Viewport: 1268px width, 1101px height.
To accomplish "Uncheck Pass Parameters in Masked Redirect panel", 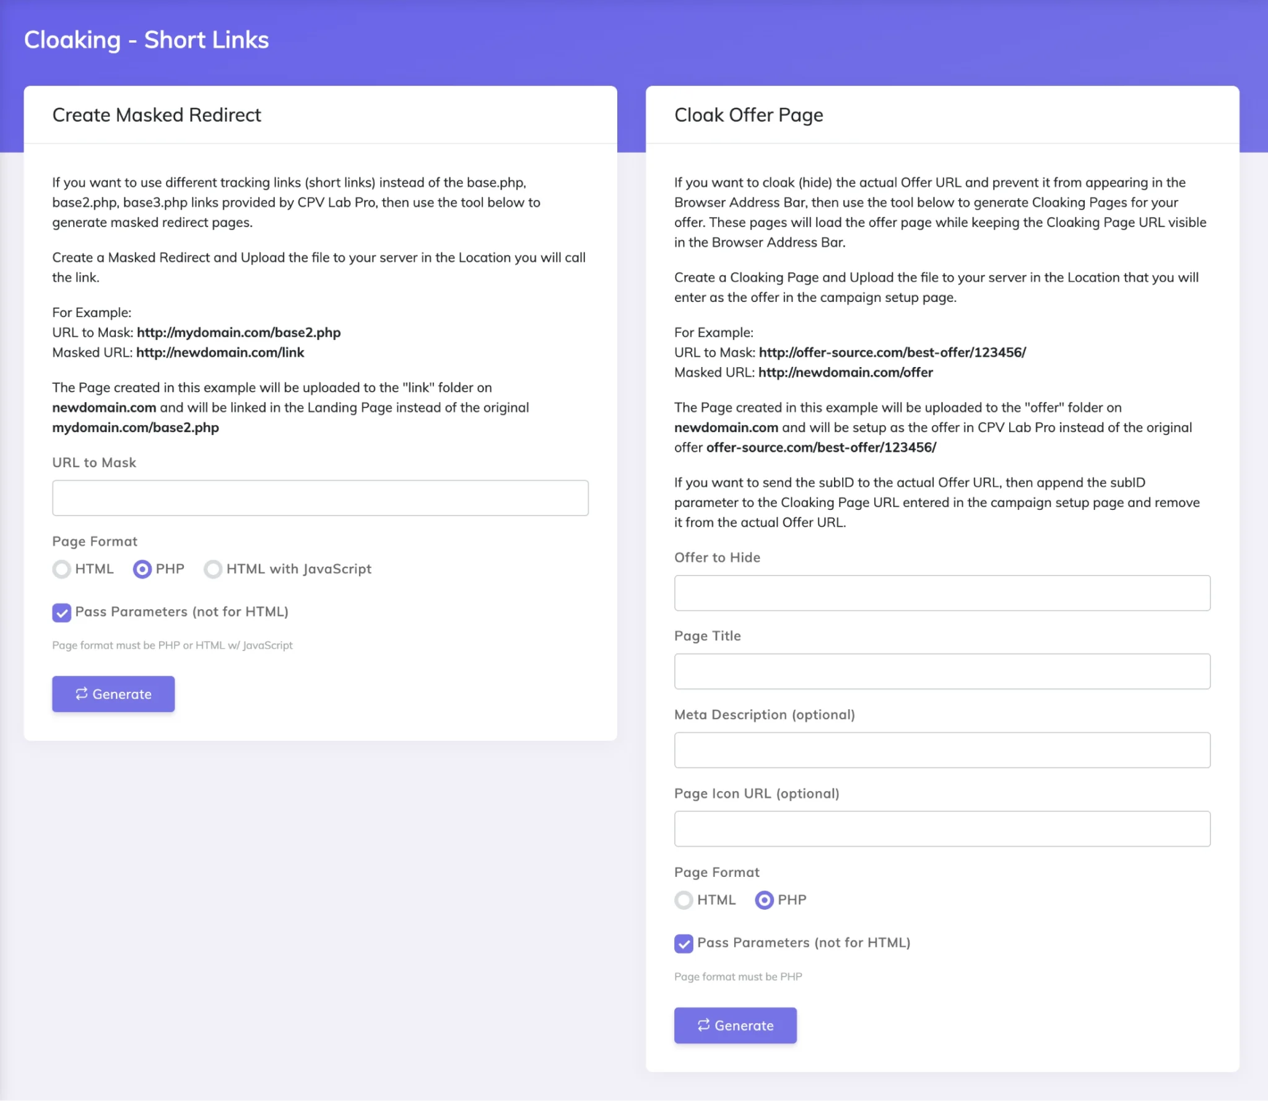I will (x=62, y=613).
